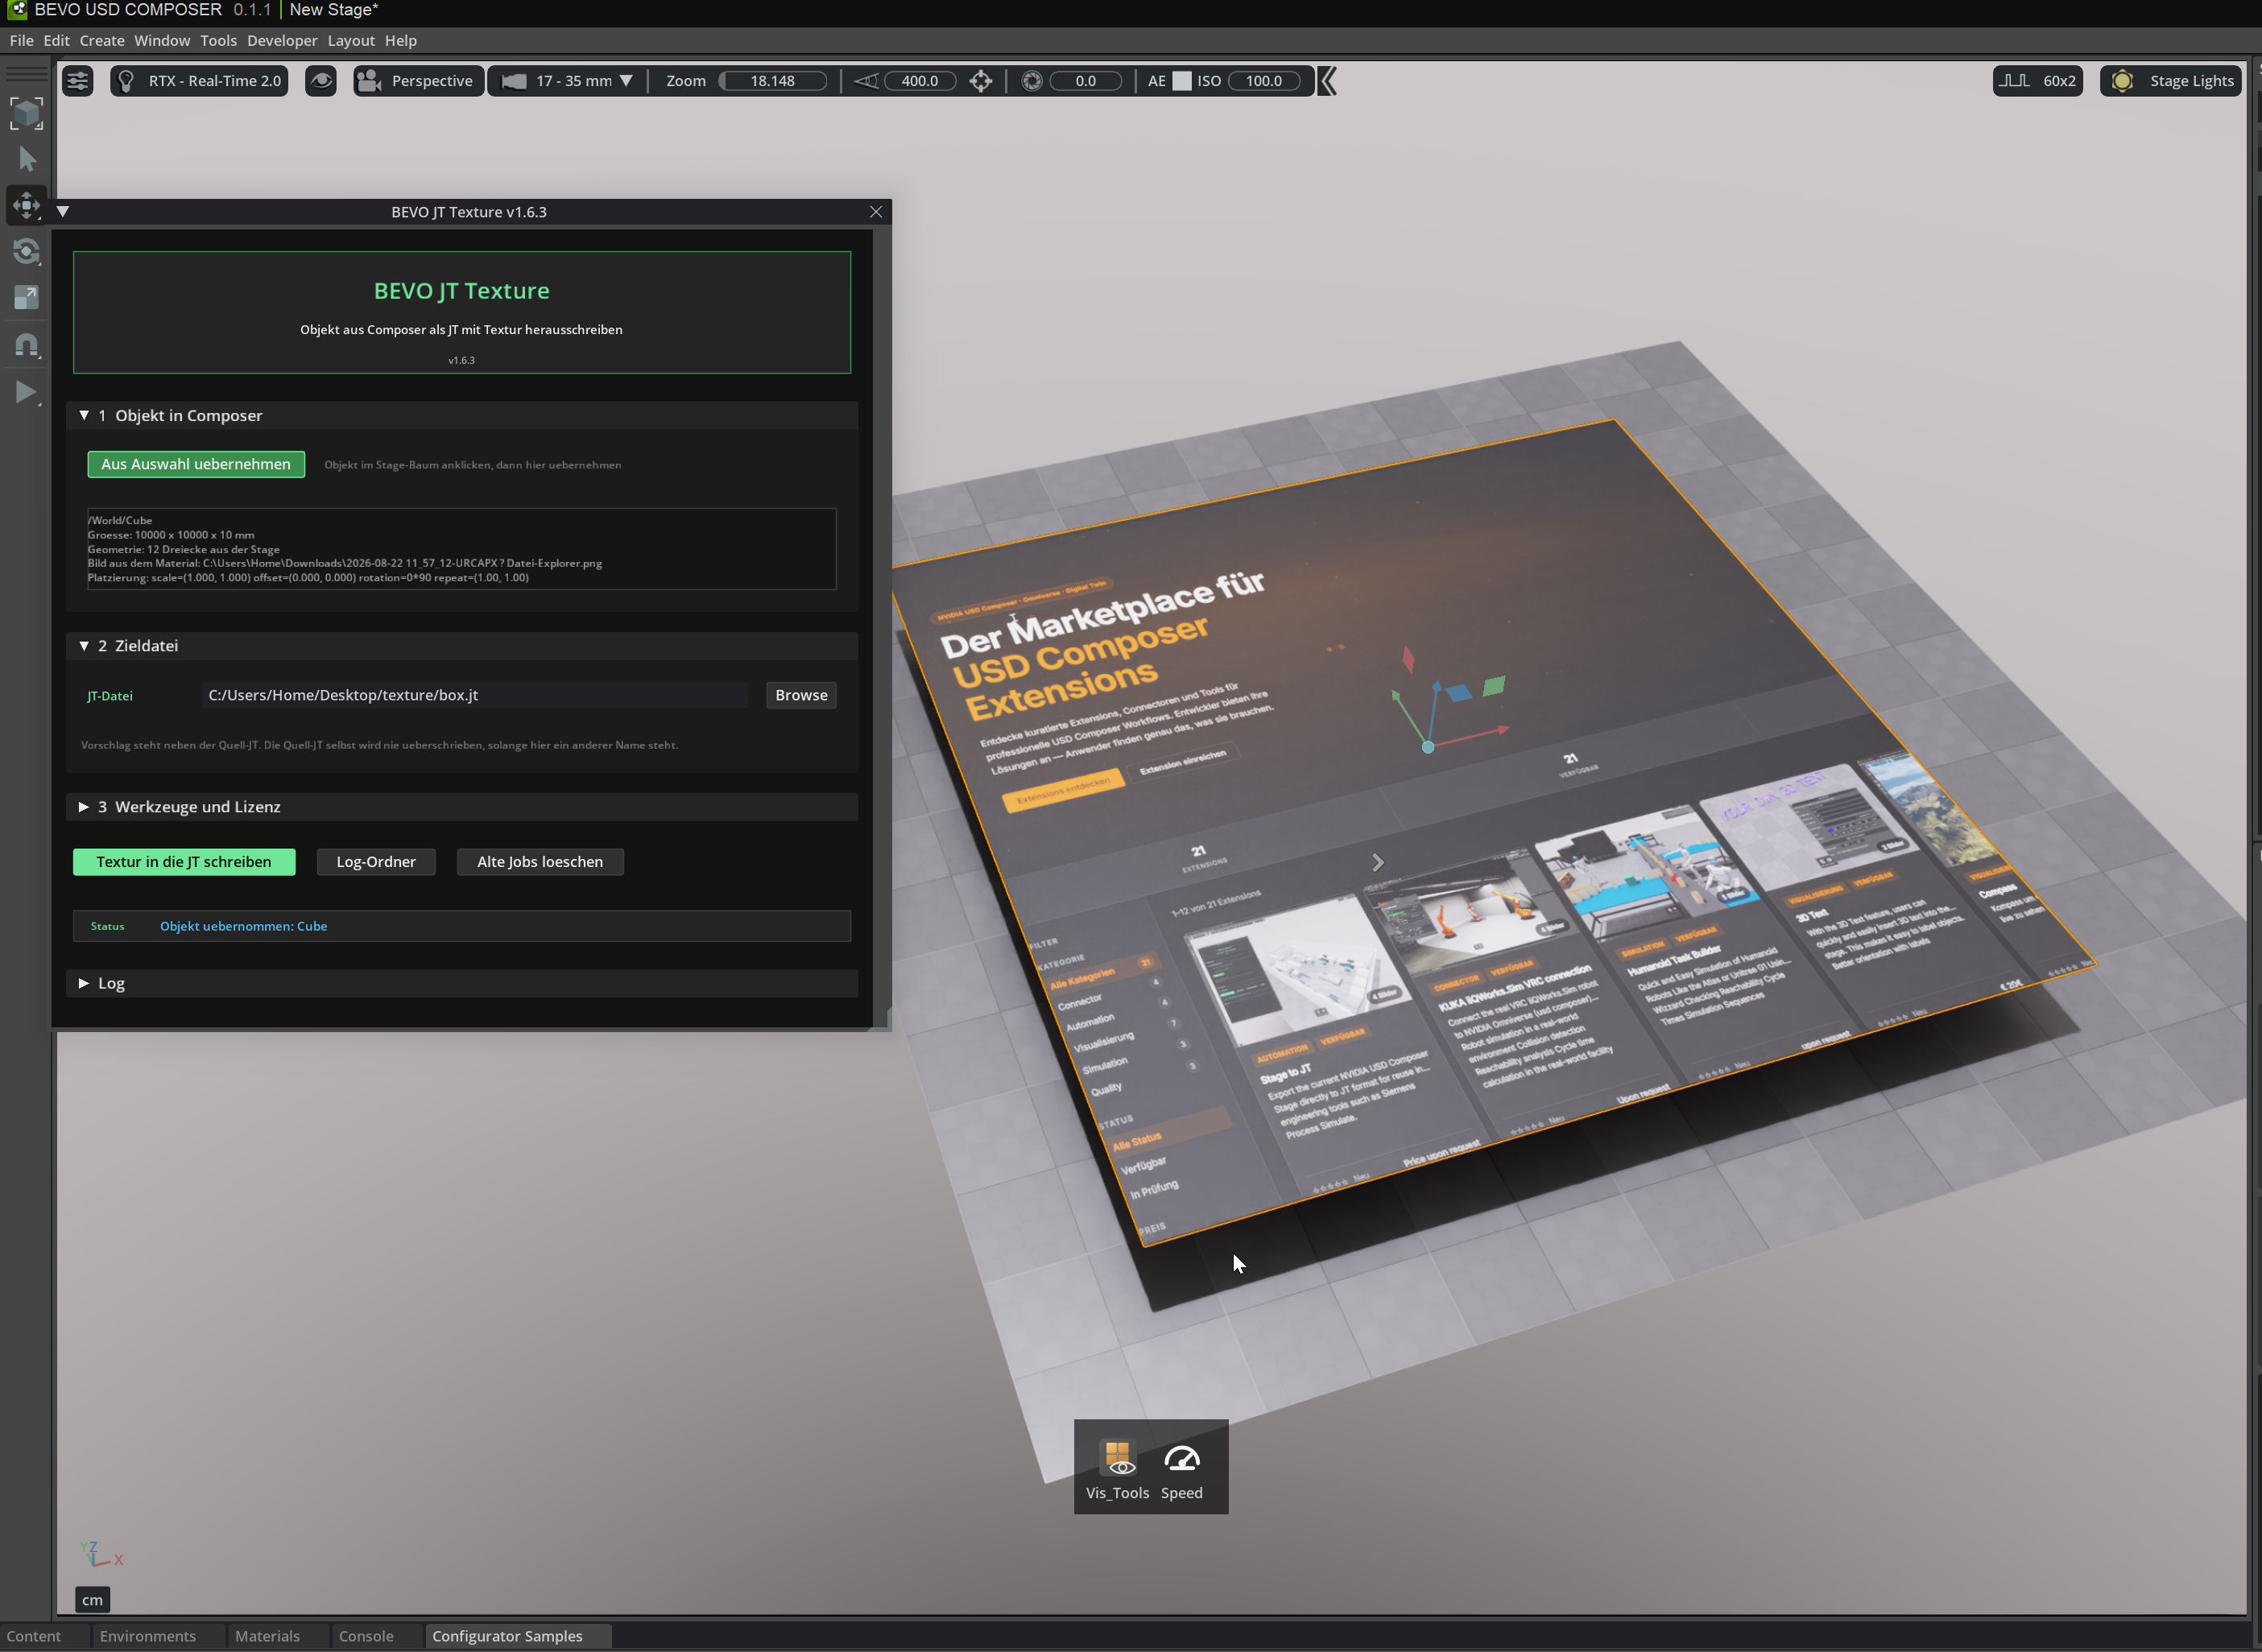The width and height of the screenshot is (2262, 1652).
Task: Open the 17 - 35 mm lens dropdown
Action: coord(567,81)
